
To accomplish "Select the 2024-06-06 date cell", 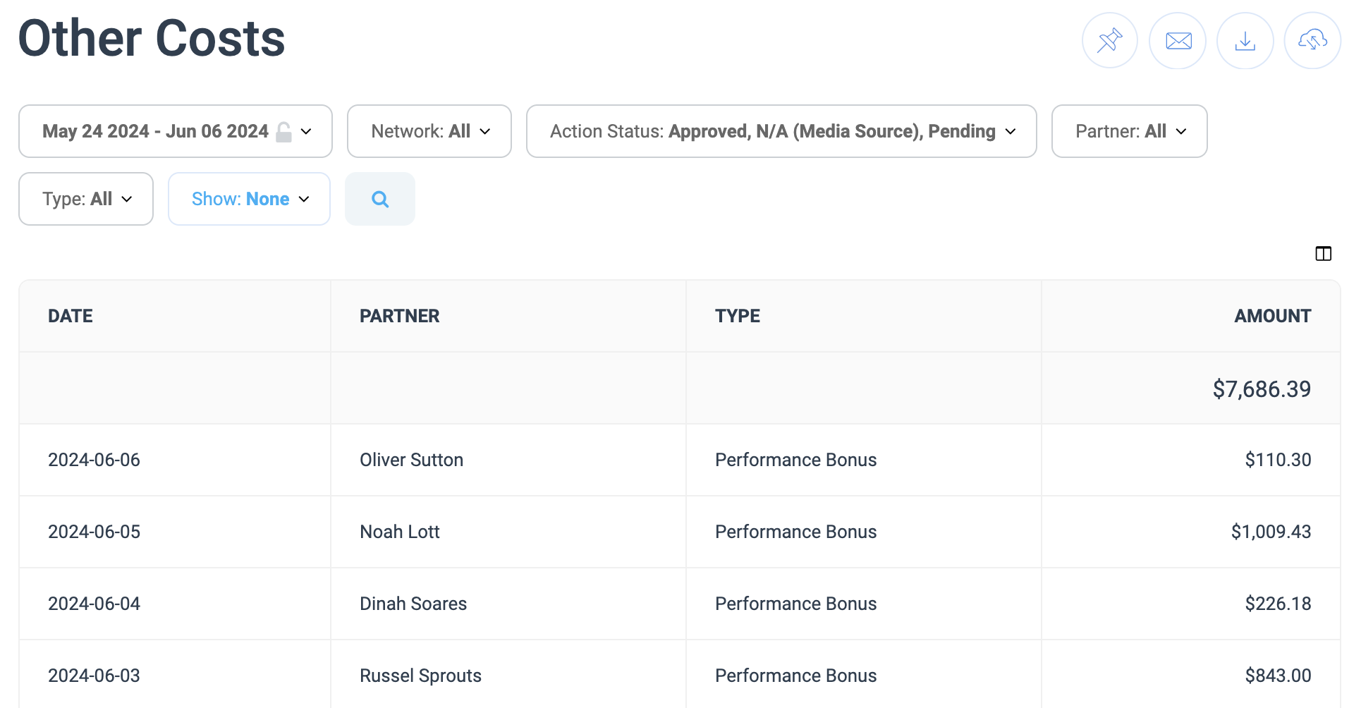I will pyautogui.click(x=94, y=460).
